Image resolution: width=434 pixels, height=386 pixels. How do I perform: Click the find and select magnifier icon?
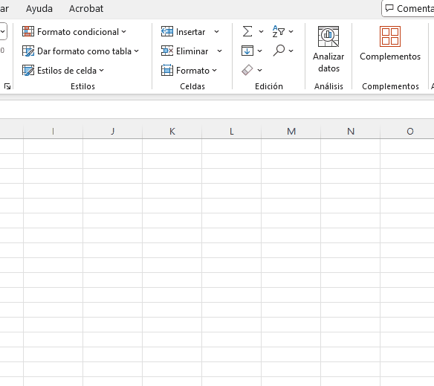(x=279, y=51)
